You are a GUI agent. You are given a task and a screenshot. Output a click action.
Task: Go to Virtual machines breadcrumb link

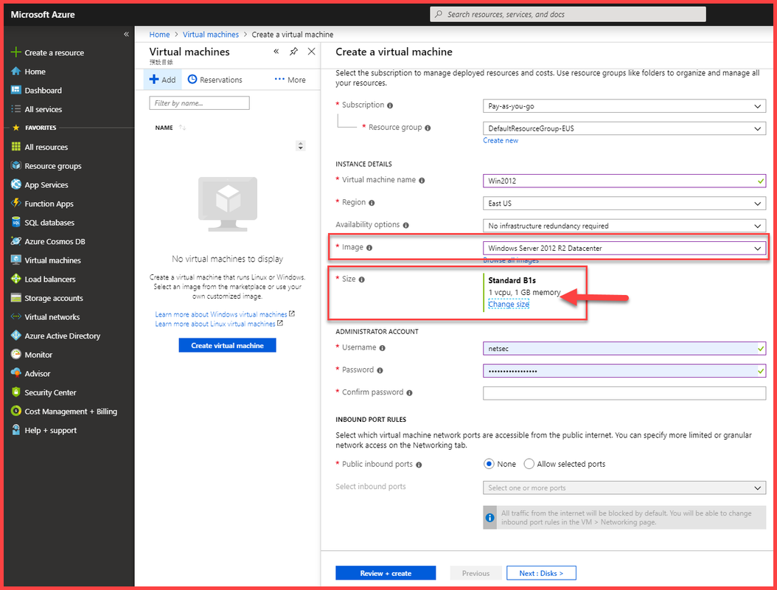(x=211, y=34)
